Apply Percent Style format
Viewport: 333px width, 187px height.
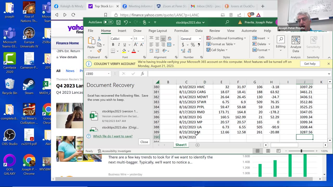[x=193, y=45]
